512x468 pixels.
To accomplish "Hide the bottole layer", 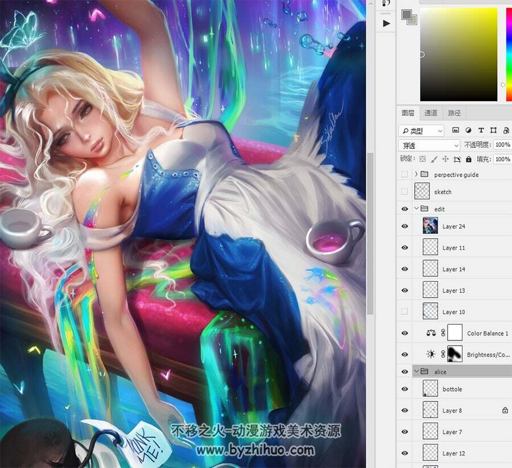I will (404, 389).
